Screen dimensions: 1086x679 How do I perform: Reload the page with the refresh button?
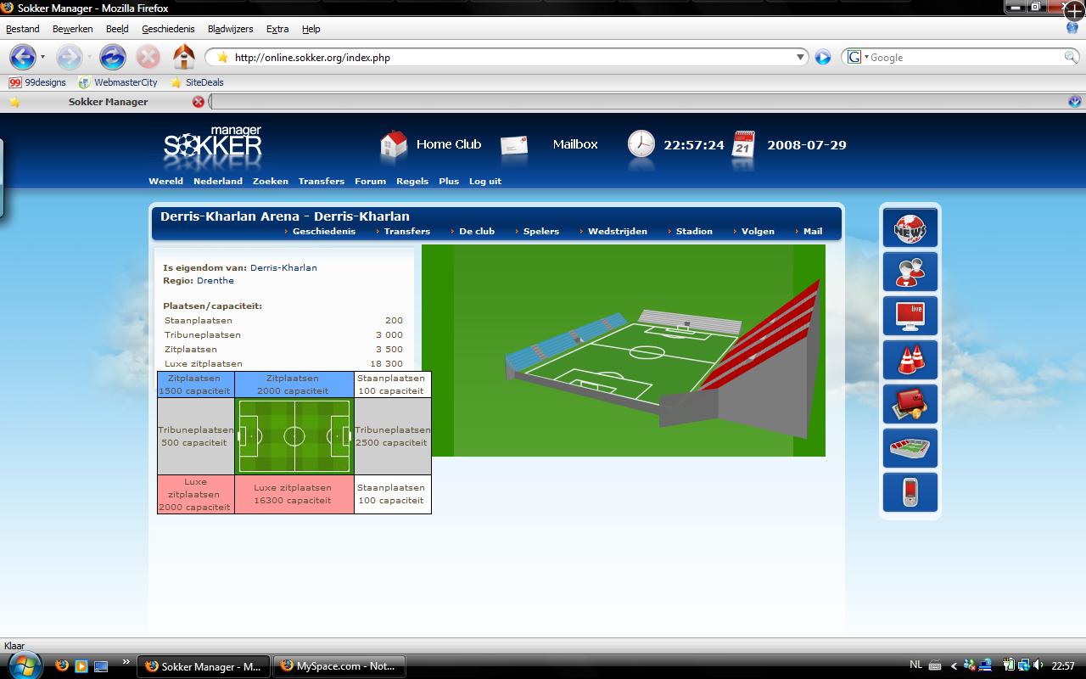(112, 58)
